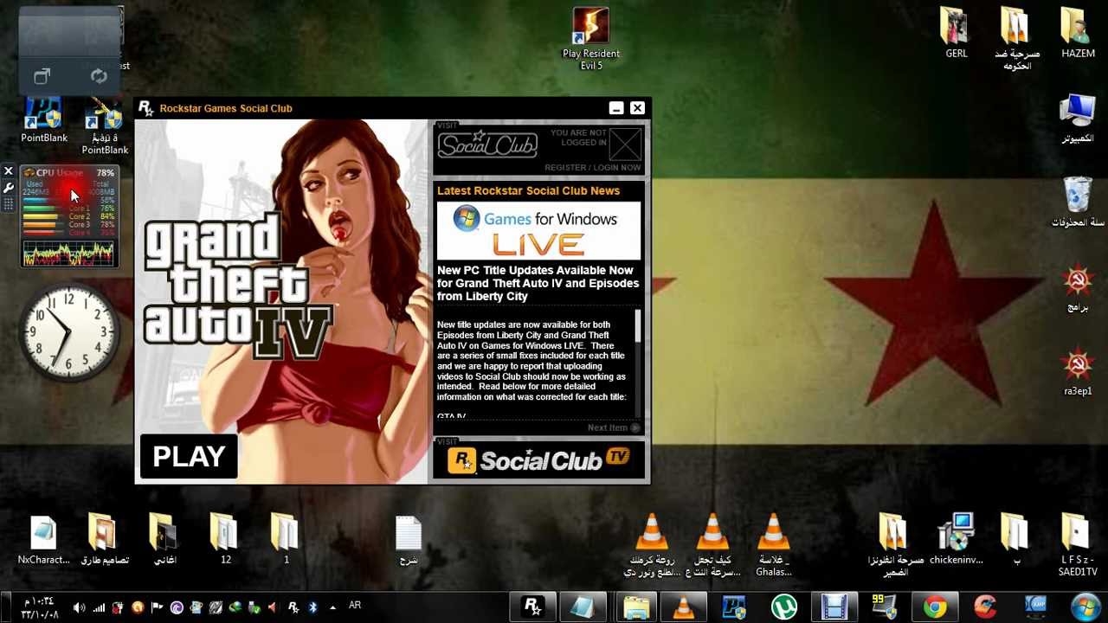Click the news text scrollbar
This screenshot has height=623, width=1108.
(638, 363)
